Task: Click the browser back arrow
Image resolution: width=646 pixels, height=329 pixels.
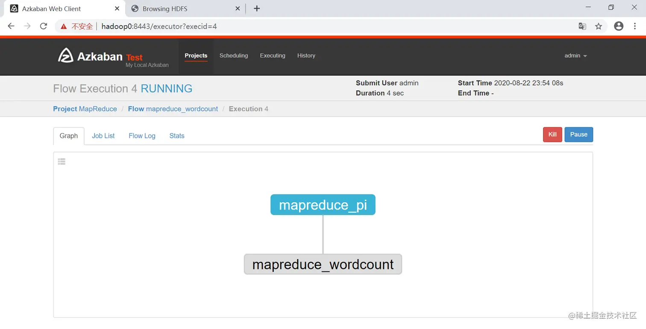Action: click(x=11, y=26)
